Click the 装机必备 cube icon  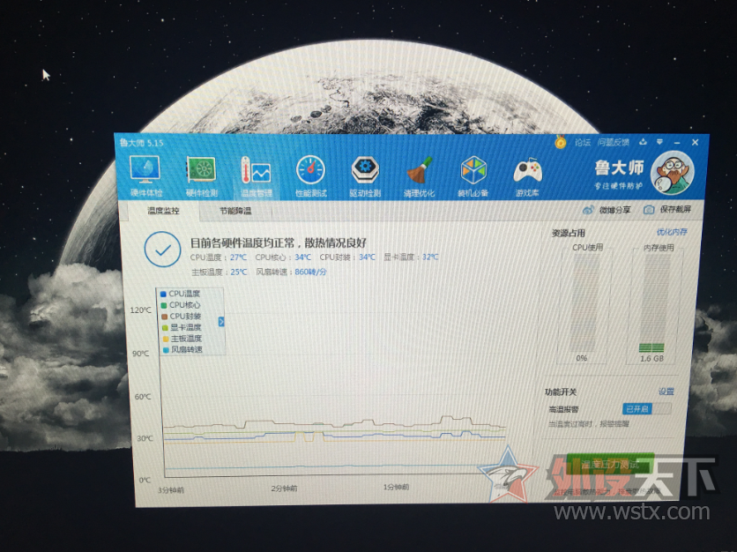pyautogui.click(x=475, y=169)
